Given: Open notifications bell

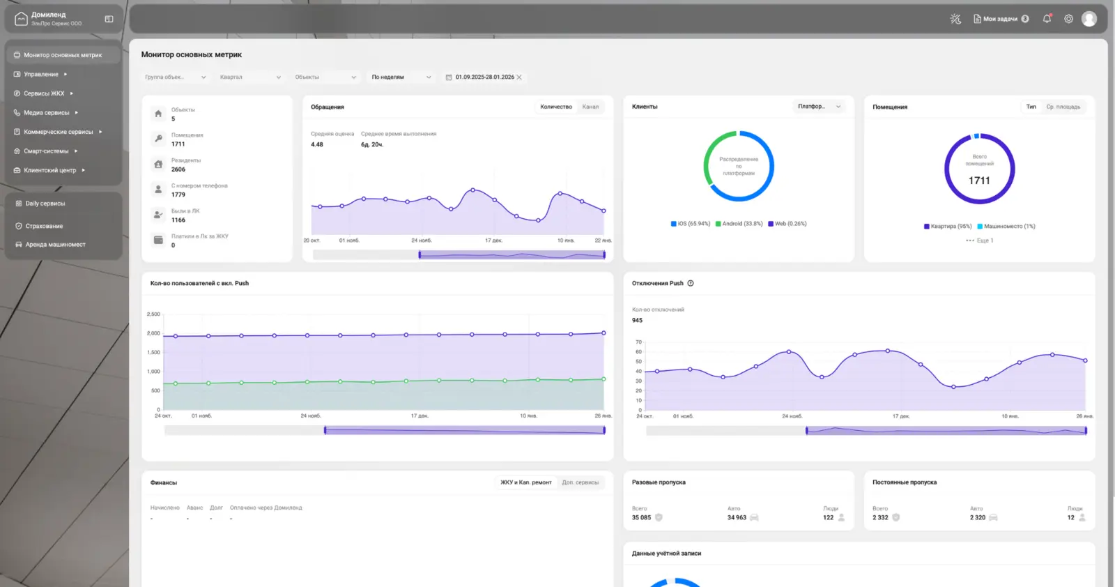Looking at the screenshot, I should pos(1047,19).
